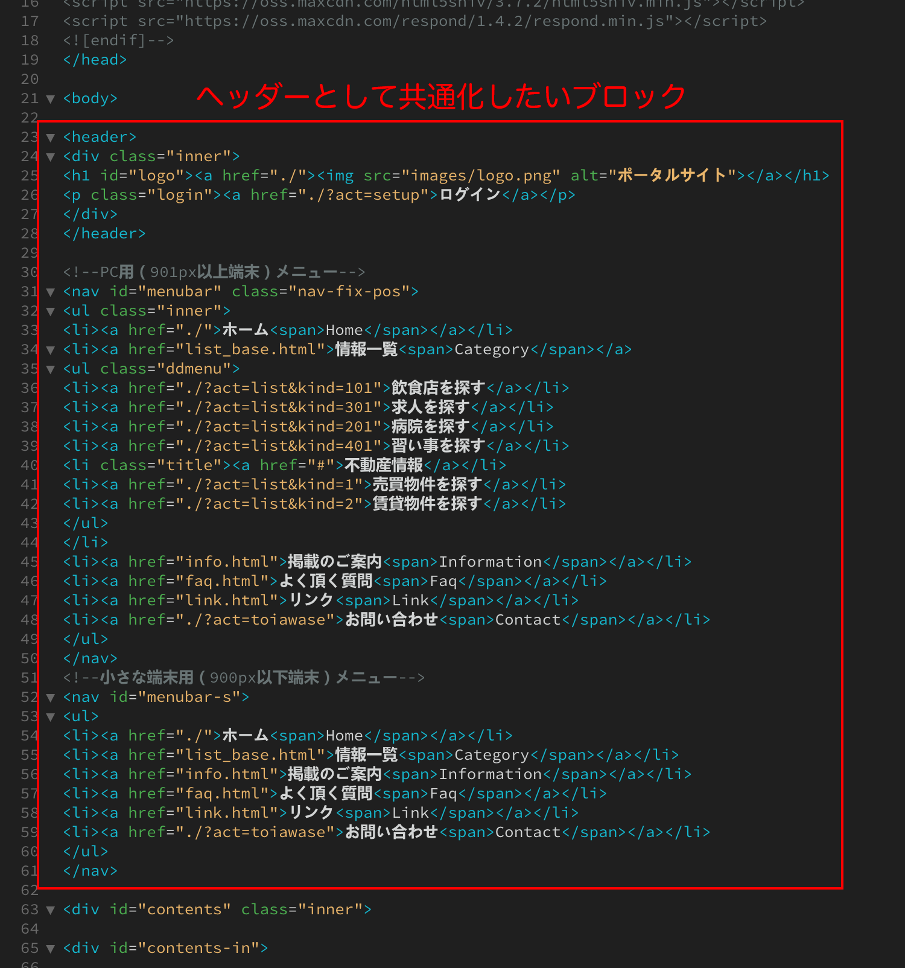Click the PC用 menu comment line
This screenshot has width=905, height=968.
pyautogui.click(x=214, y=272)
